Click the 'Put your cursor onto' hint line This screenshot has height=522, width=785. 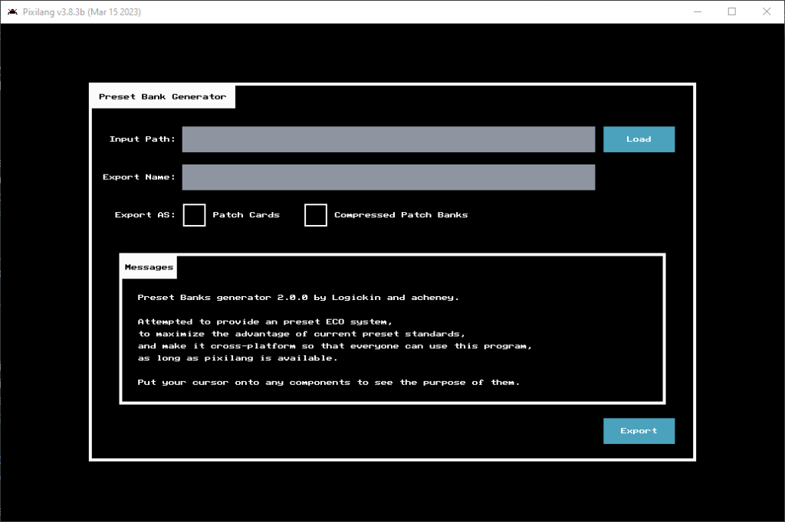(329, 382)
